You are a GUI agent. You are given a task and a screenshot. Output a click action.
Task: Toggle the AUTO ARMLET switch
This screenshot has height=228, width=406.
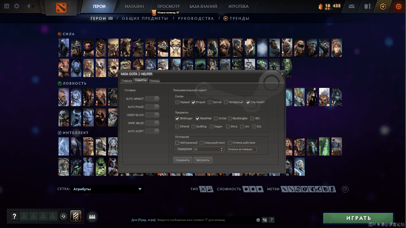tap(152, 99)
